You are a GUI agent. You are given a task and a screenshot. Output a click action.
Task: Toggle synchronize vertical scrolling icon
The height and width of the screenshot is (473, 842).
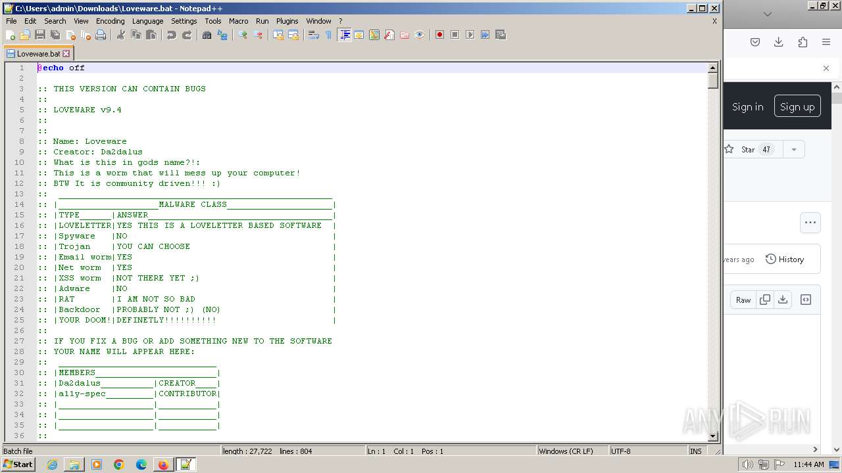[x=278, y=35]
